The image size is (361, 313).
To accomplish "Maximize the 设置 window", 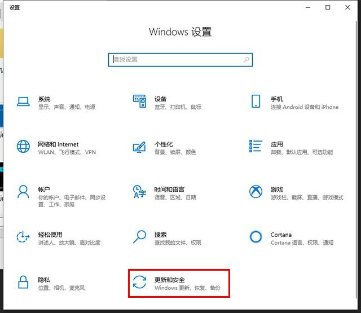I will 328,7.
